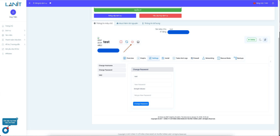The width and height of the screenshot is (280, 136).
Task: Click the New Password input field
Action: pos(152,84)
